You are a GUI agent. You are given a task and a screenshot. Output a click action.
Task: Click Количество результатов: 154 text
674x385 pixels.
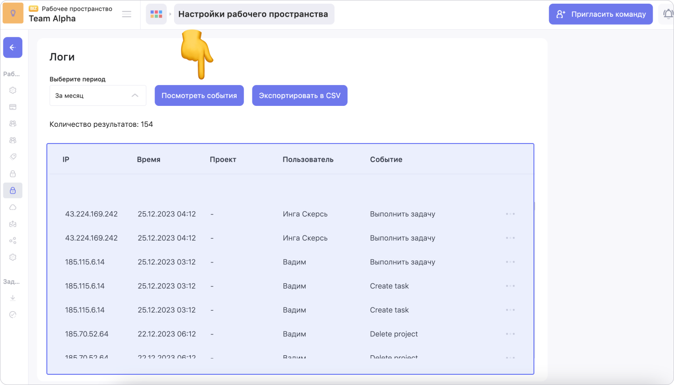point(101,124)
